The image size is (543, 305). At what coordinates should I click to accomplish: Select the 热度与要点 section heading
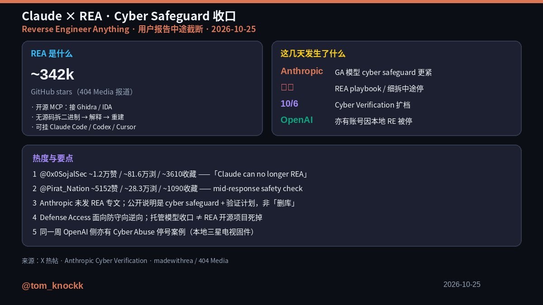tap(53, 158)
